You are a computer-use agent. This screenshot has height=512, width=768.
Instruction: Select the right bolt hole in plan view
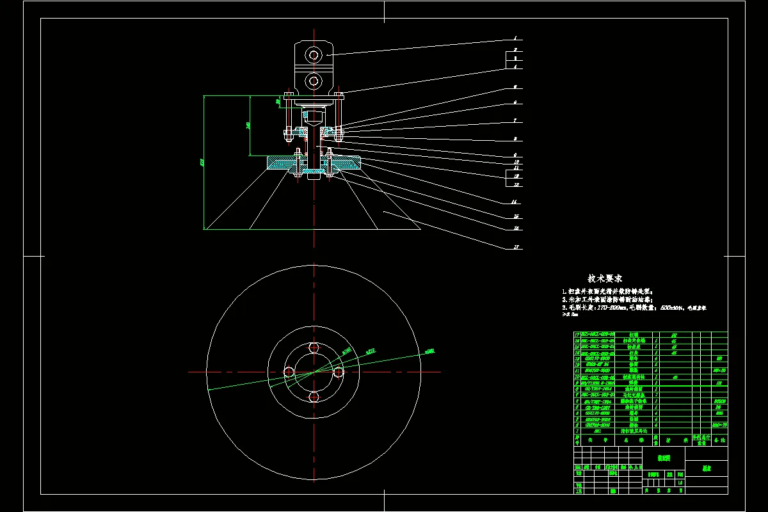[339, 372]
